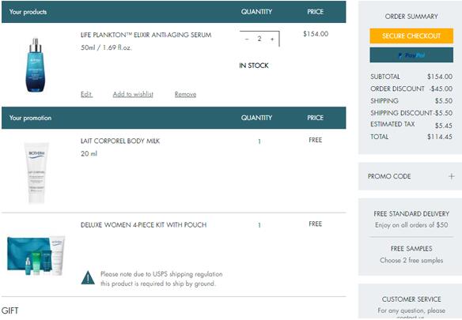This screenshot has height=320, width=462.
Task: Add serum to wishlist
Action: click(x=133, y=94)
